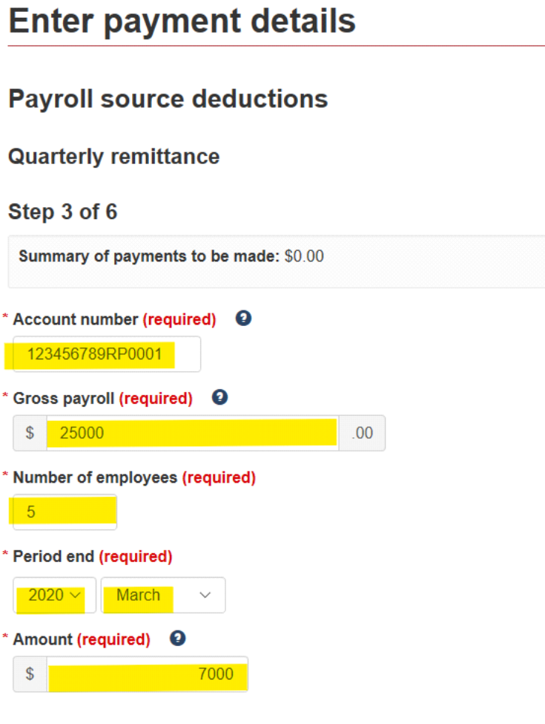Click the Amount input containing 7000
545x724 pixels.
(x=148, y=674)
